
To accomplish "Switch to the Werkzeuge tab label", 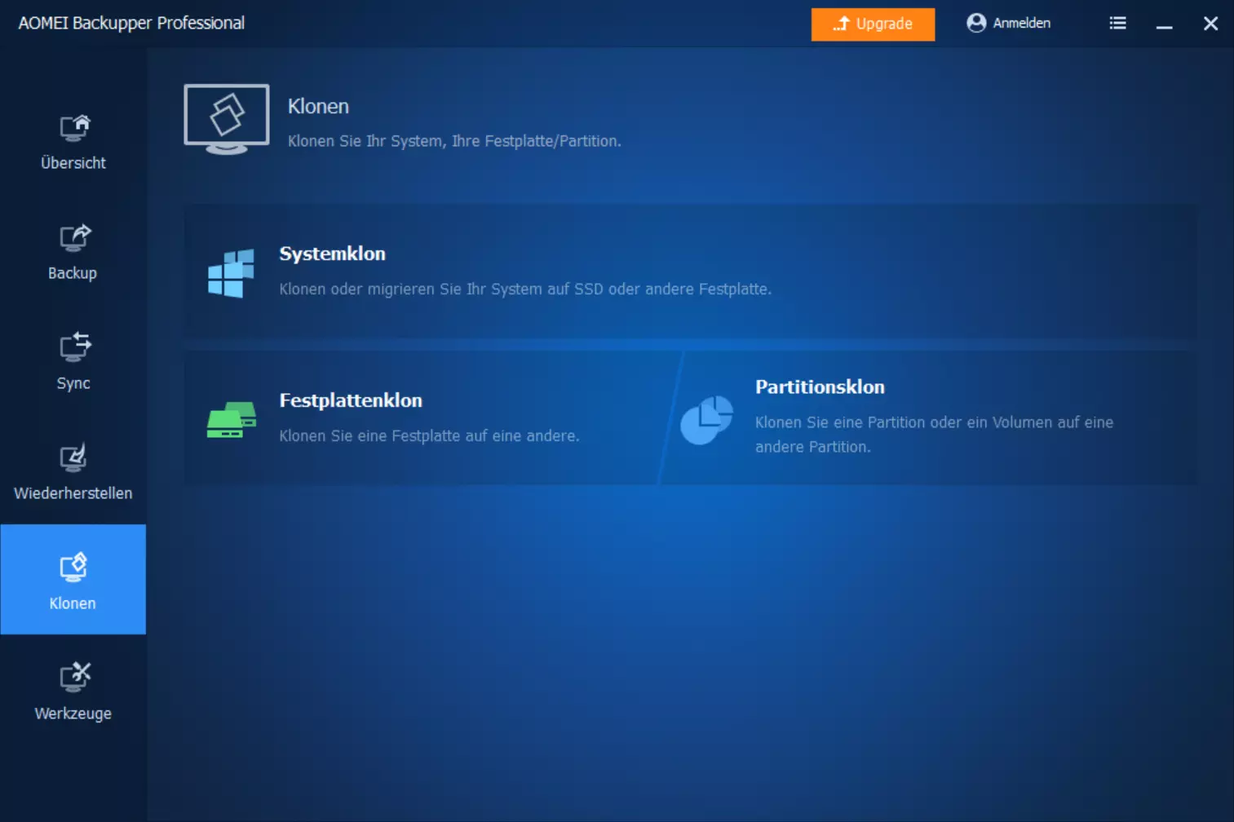I will [73, 714].
